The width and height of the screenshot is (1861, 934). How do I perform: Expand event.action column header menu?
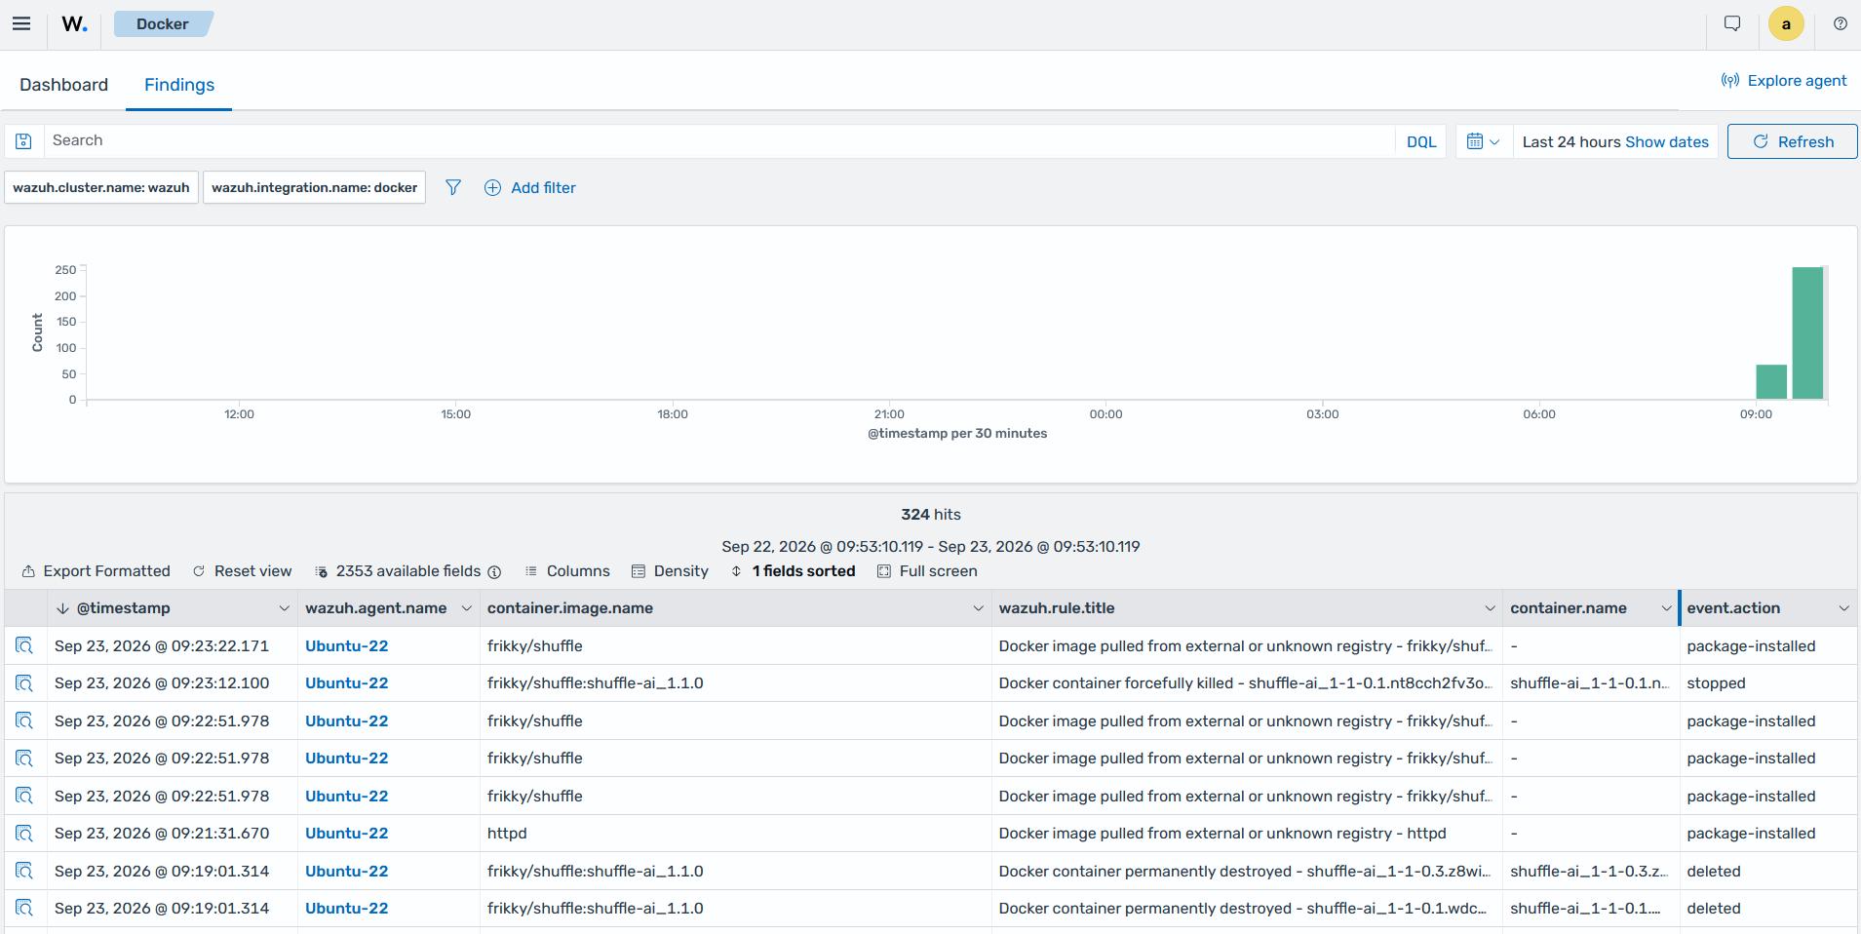1843,608
